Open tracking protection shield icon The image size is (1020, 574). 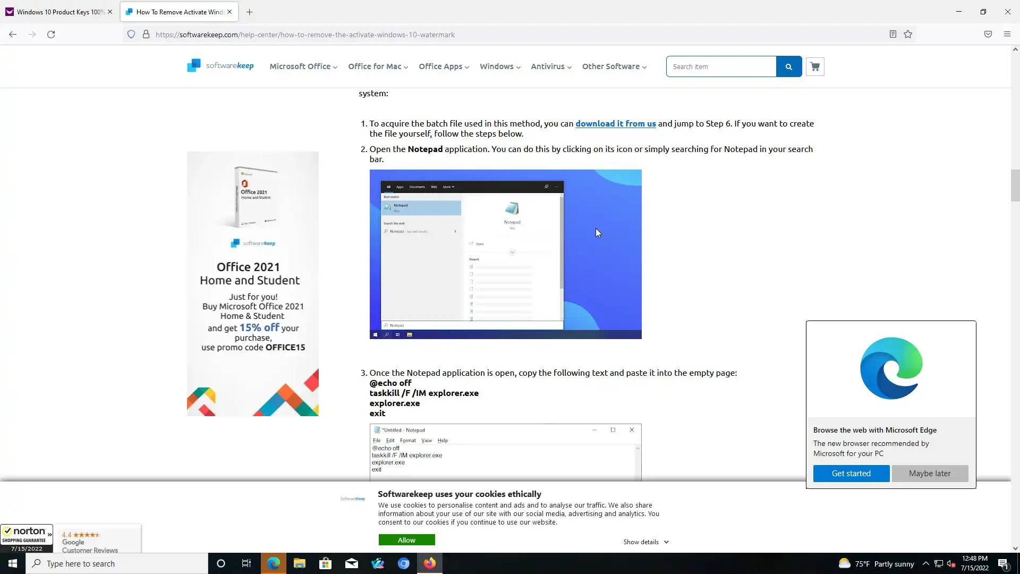pyautogui.click(x=131, y=35)
